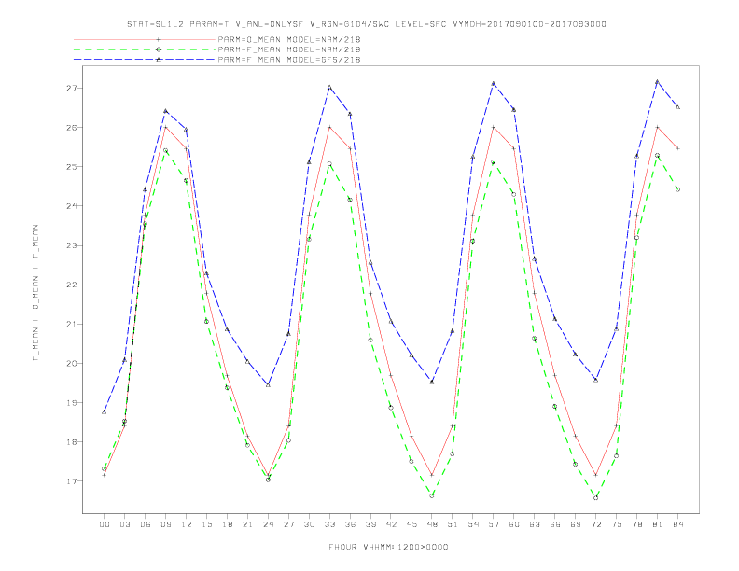Viewport: 739px width, 571px height.
Task: Click the green NAM circle marker at hour 84
Action: click(x=677, y=189)
